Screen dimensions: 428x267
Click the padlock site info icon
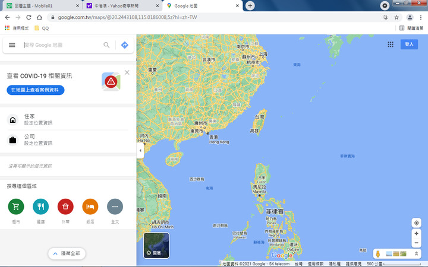[53, 17]
